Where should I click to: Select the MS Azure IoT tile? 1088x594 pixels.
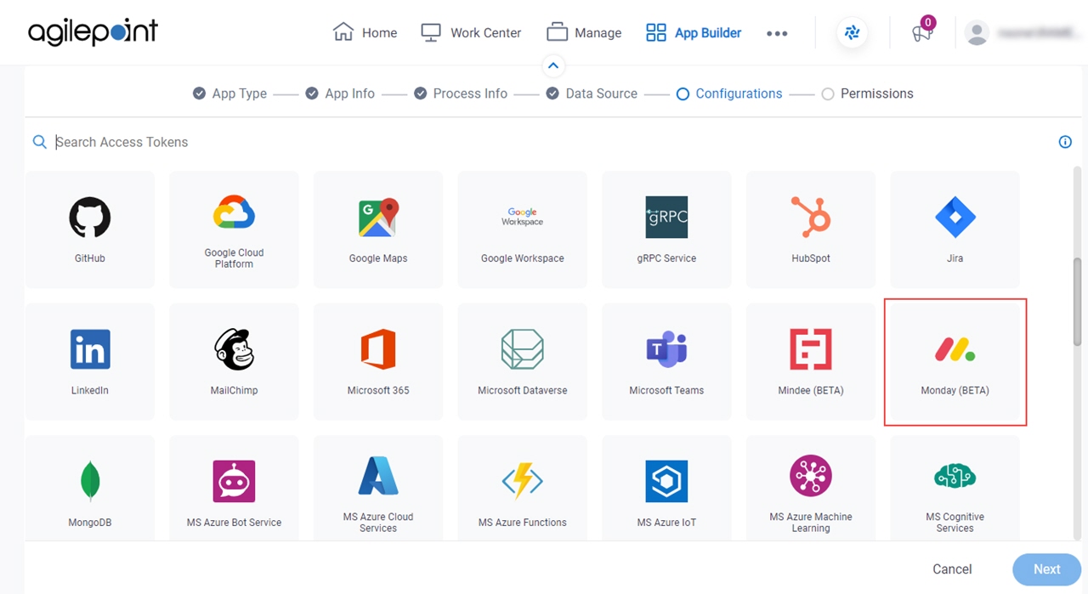tap(666, 488)
